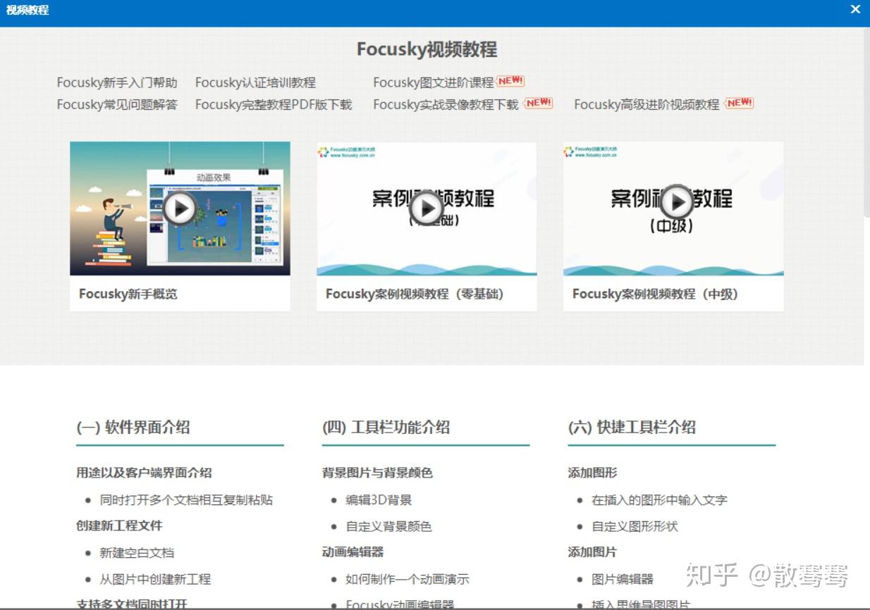Click the NEW badge beside Focusky图文进阶课程
This screenshot has height=610, width=870.
(509, 80)
